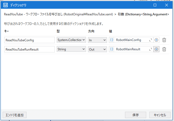Expand the RobotMainConfig expression editor
The height and width of the screenshot is (121, 174).
coord(150,40)
